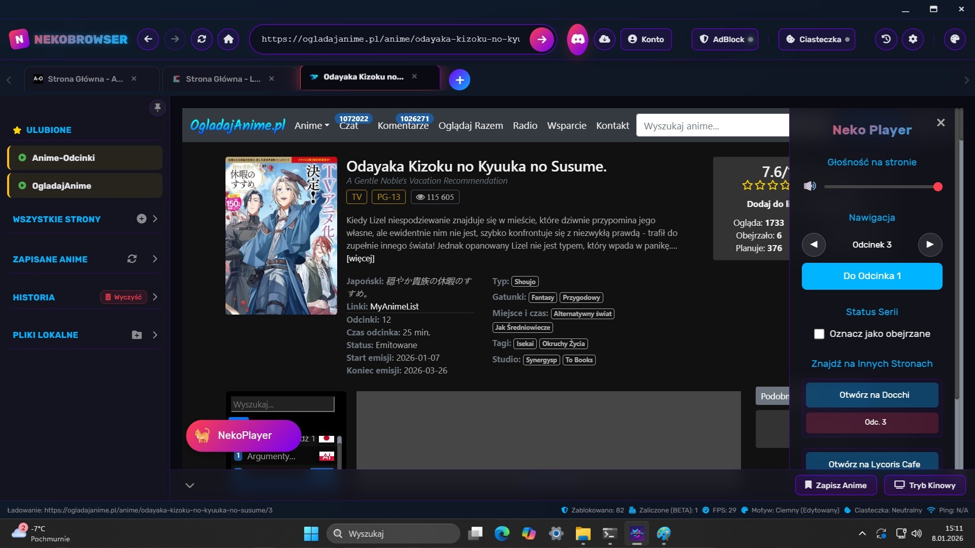The height and width of the screenshot is (548, 975).
Task: Check Oznacz jako obejrzane
Action: [819, 334]
